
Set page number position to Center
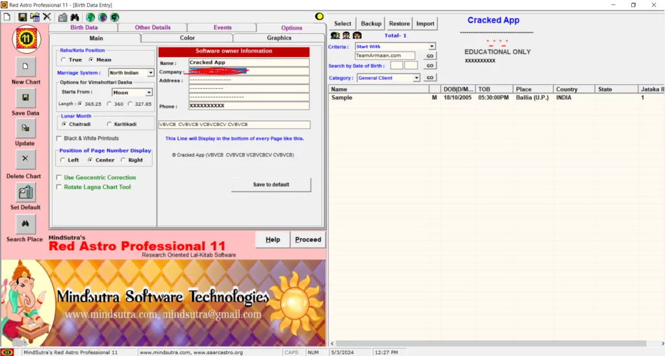(x=90, y=160)
